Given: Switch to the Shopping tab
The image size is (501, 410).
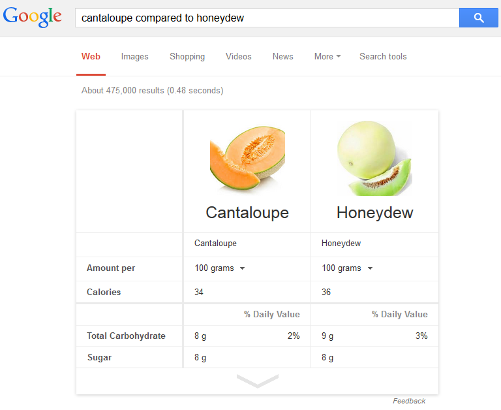Looking at the screenshot, I should point(187,57).
